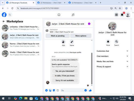Open the account profile avatar menu

click(x=128, y=15)
